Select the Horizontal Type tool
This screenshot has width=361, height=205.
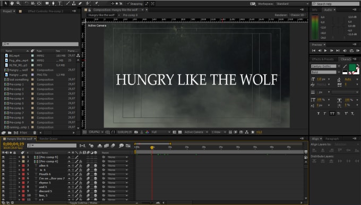59,4
